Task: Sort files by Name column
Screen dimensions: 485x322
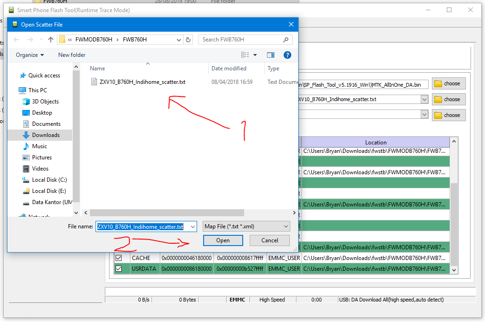Action: coord(97,69)
